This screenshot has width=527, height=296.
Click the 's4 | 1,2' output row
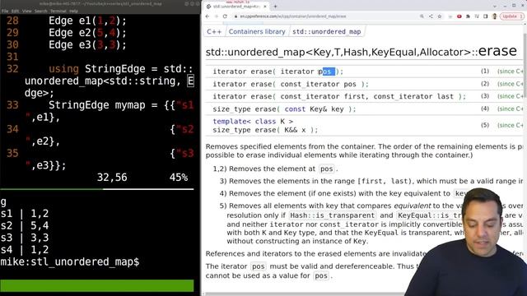[25, 250]
